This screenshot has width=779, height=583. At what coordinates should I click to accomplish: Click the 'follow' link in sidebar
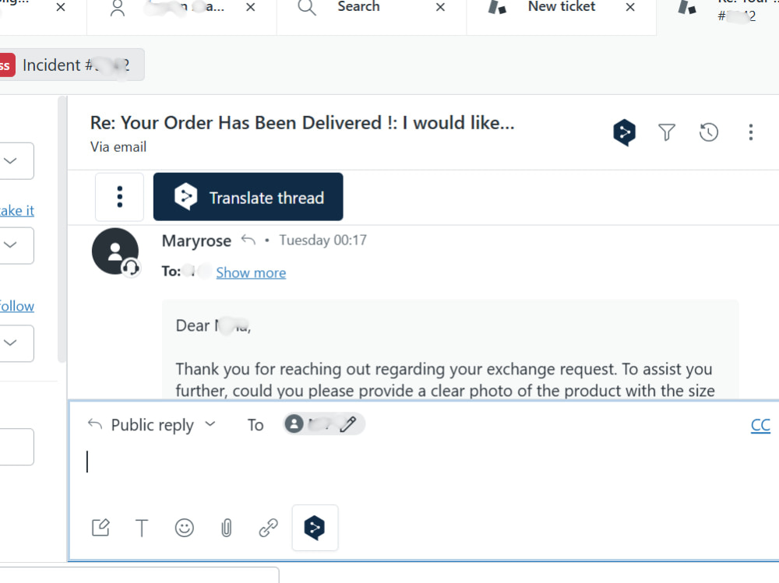coord(17,306)
